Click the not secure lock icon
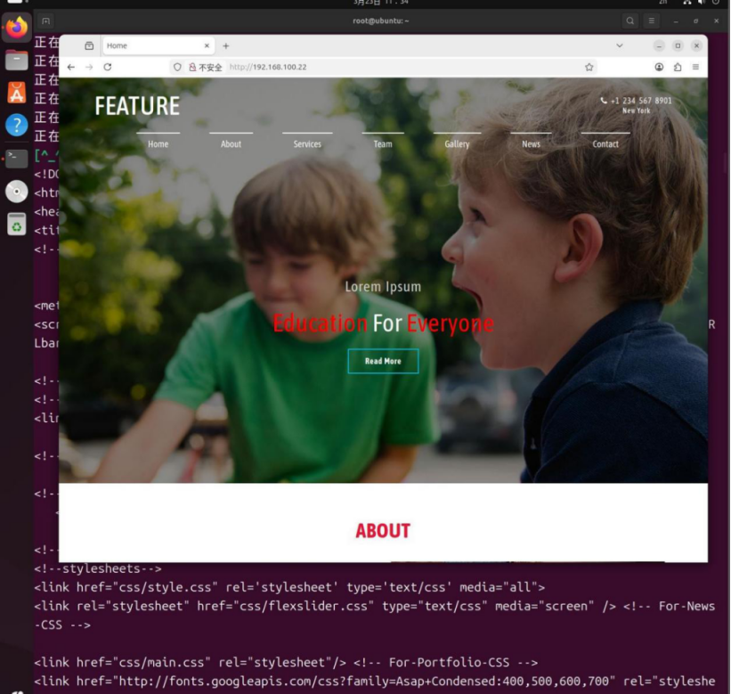731x694 pixels. [192, 67]
